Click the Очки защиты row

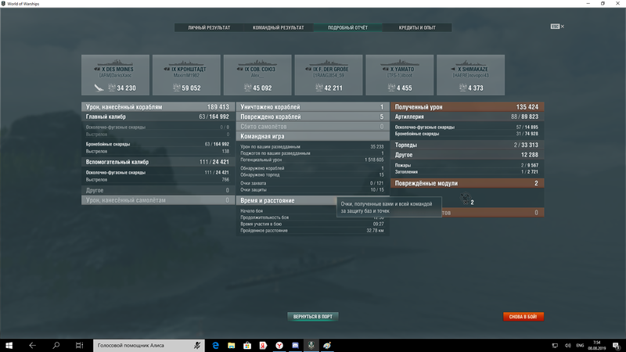(x=312, y=189)
